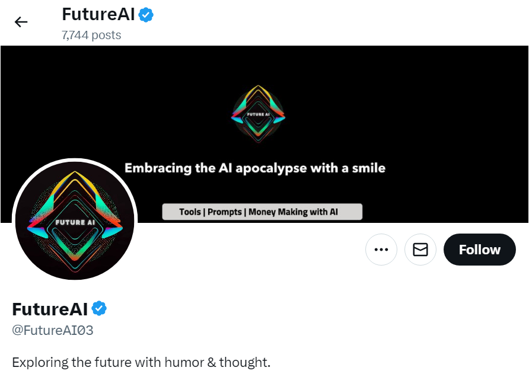Select the @FutureAI03 handle text
Screen dimensions: 529x377
[53, 331]
